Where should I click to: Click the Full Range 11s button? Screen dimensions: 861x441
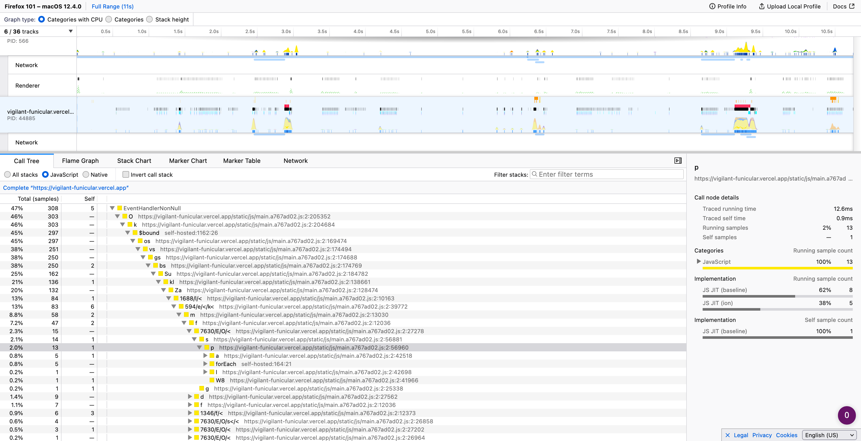[113, 6]
